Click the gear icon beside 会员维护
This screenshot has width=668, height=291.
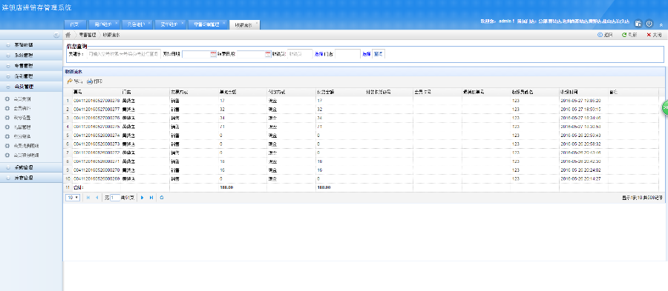7,108
